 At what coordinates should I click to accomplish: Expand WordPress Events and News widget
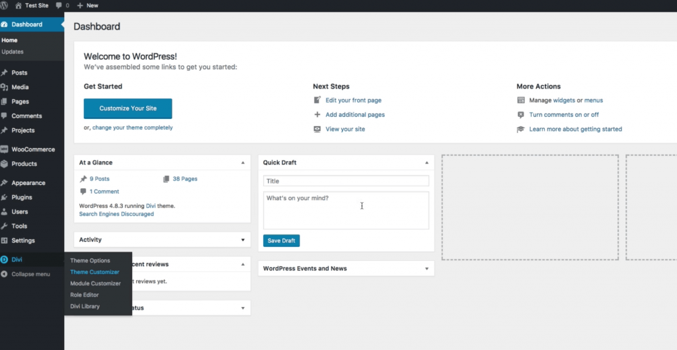pyautogui.click(x=426, y=269)
